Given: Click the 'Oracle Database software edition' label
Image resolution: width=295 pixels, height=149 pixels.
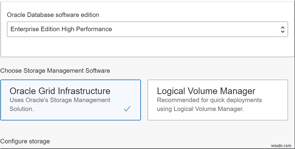Looking at the screenshot, I should (x=53, y=15).
